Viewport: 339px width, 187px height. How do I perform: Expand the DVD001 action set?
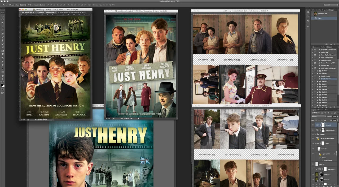click(x=318, y=71)
